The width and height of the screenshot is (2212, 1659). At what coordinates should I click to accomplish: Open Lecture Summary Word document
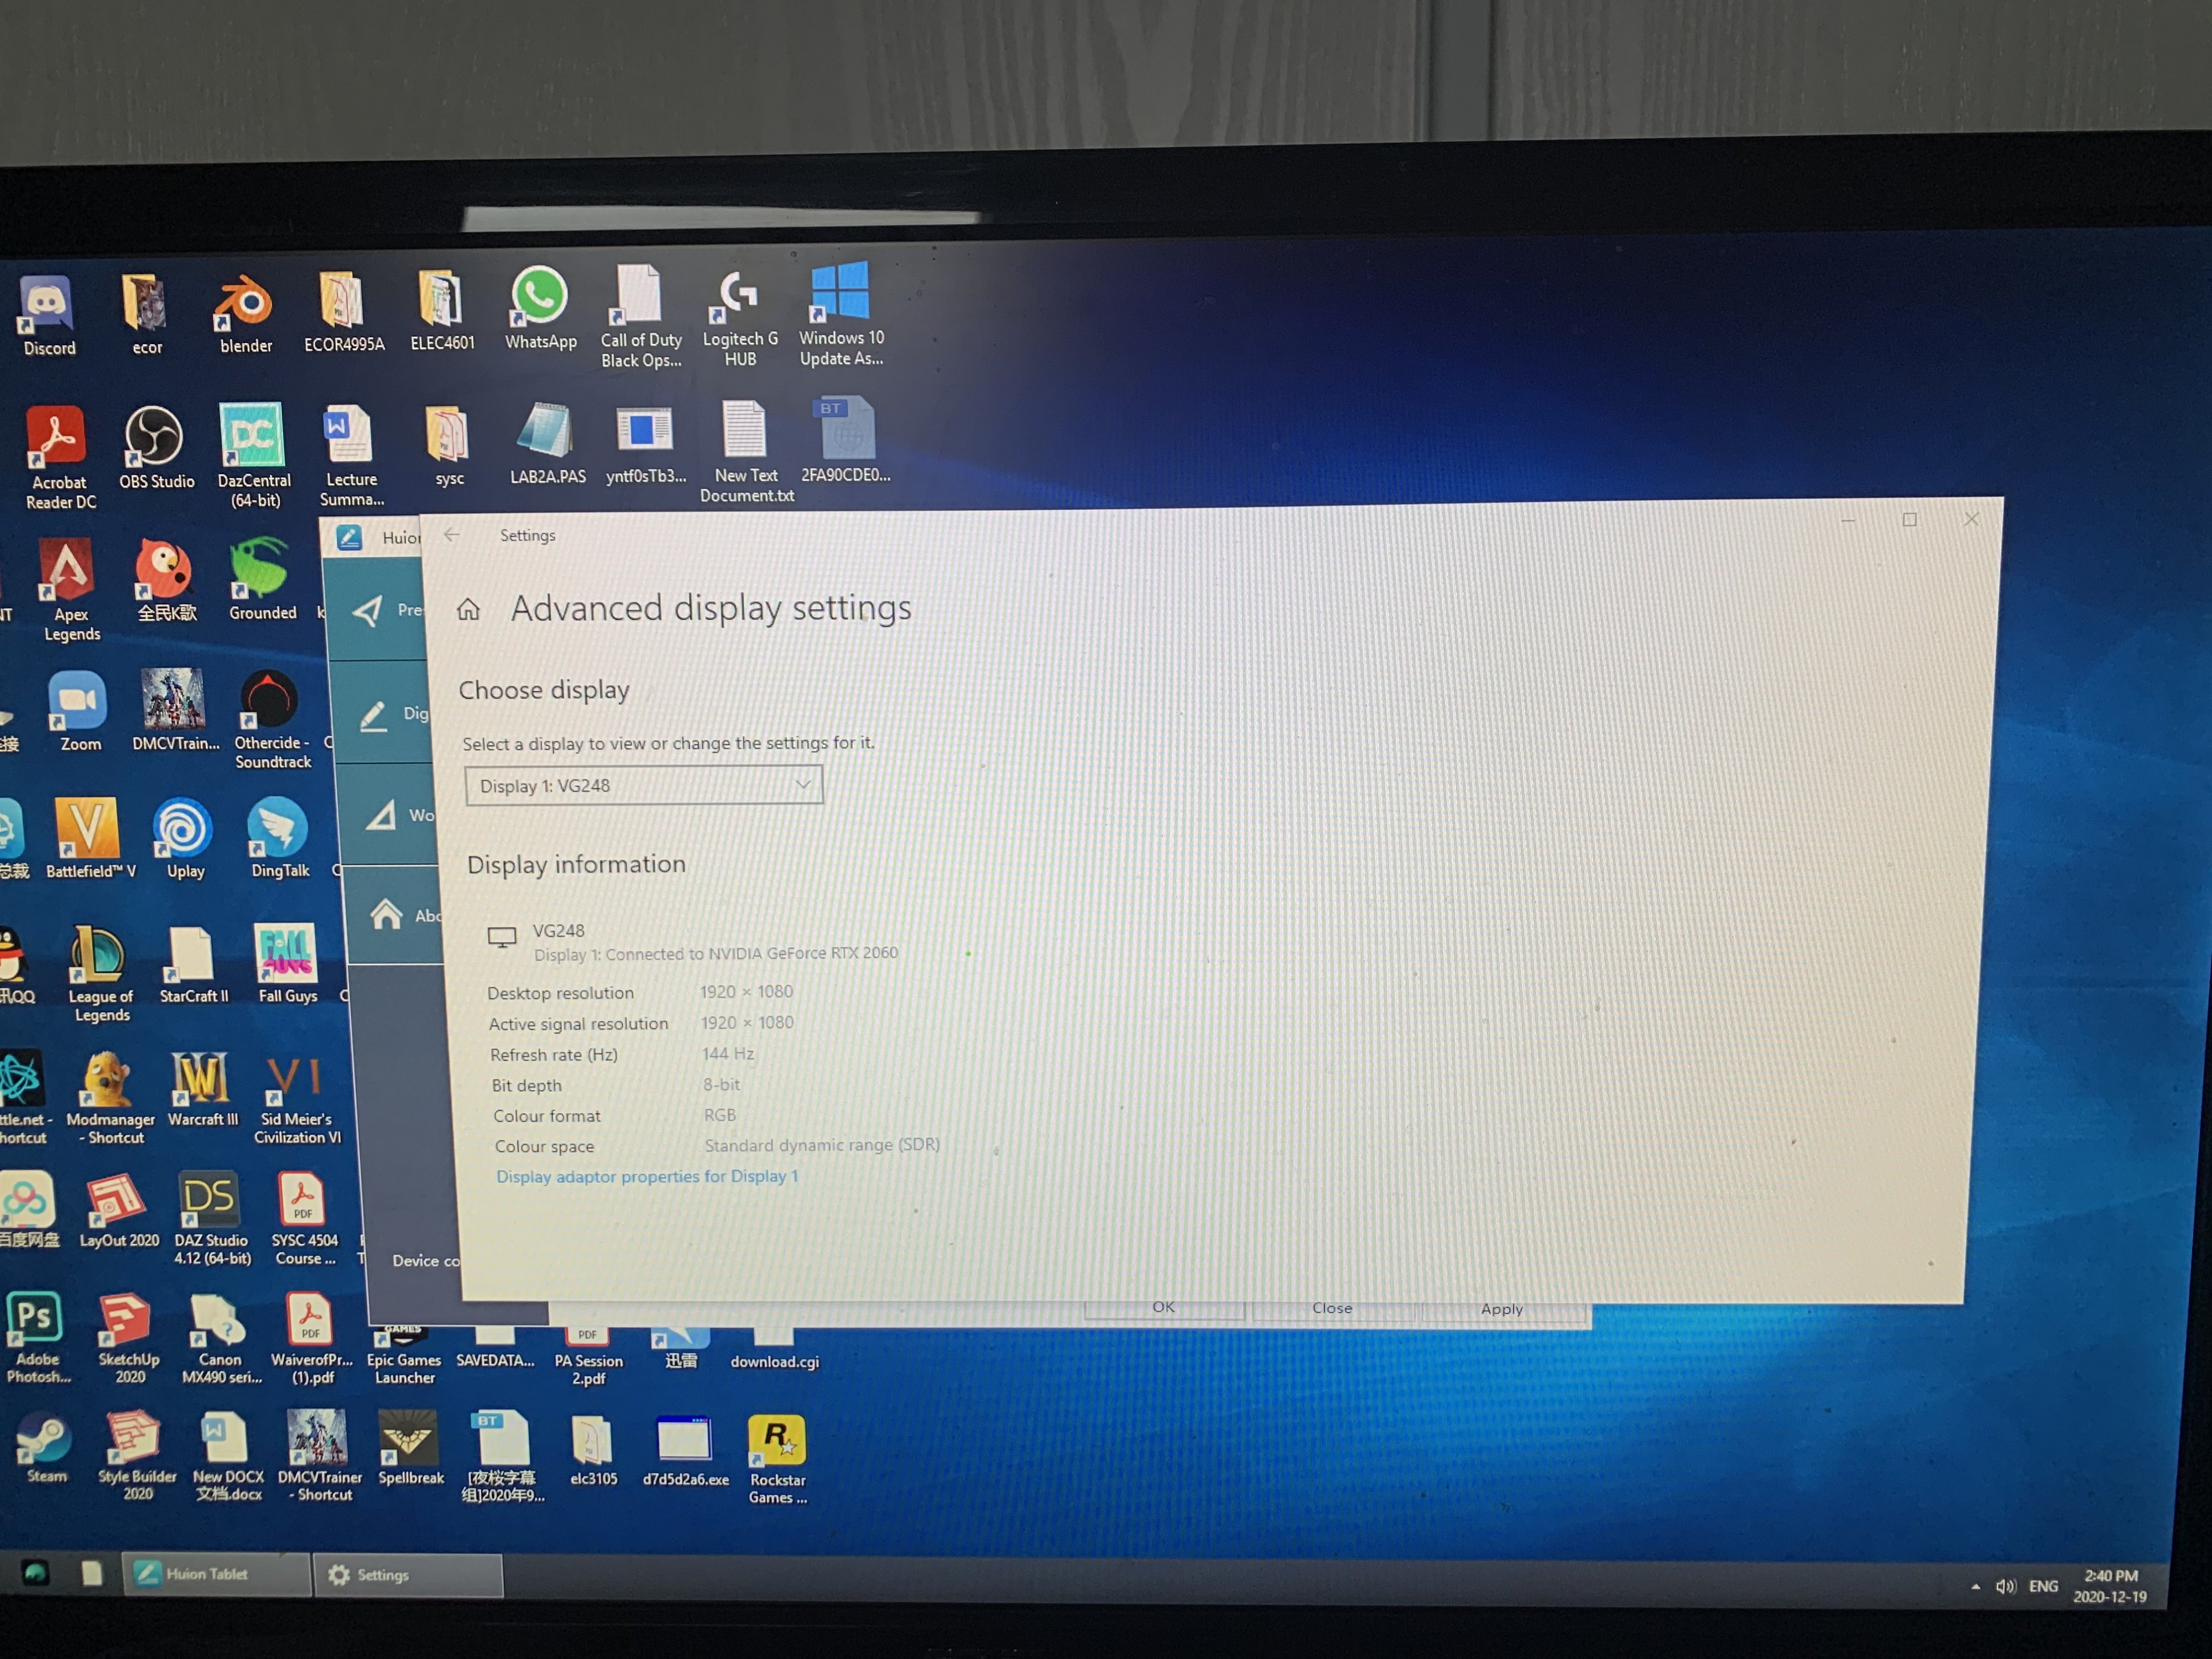click(351, 455)
